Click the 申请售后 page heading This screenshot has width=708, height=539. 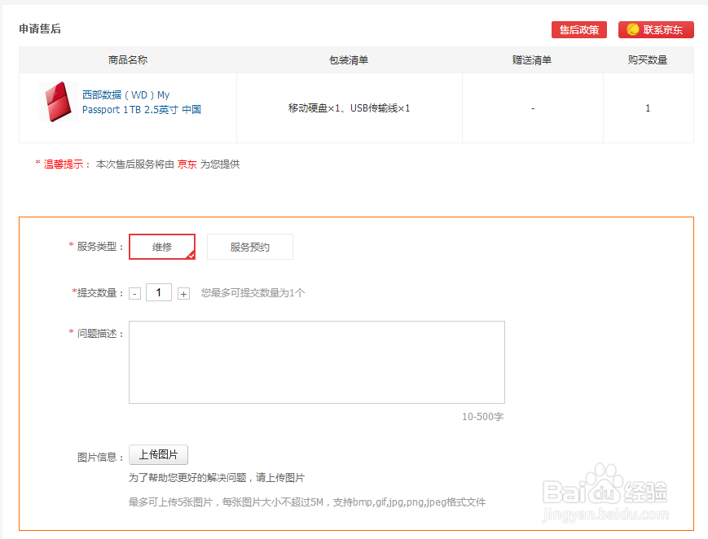(x=40, y=28)
